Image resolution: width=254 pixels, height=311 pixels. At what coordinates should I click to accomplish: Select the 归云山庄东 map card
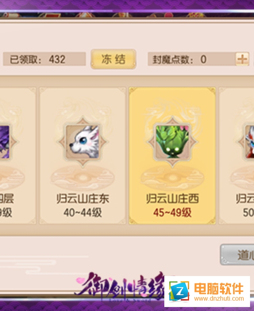coord(83,155)
